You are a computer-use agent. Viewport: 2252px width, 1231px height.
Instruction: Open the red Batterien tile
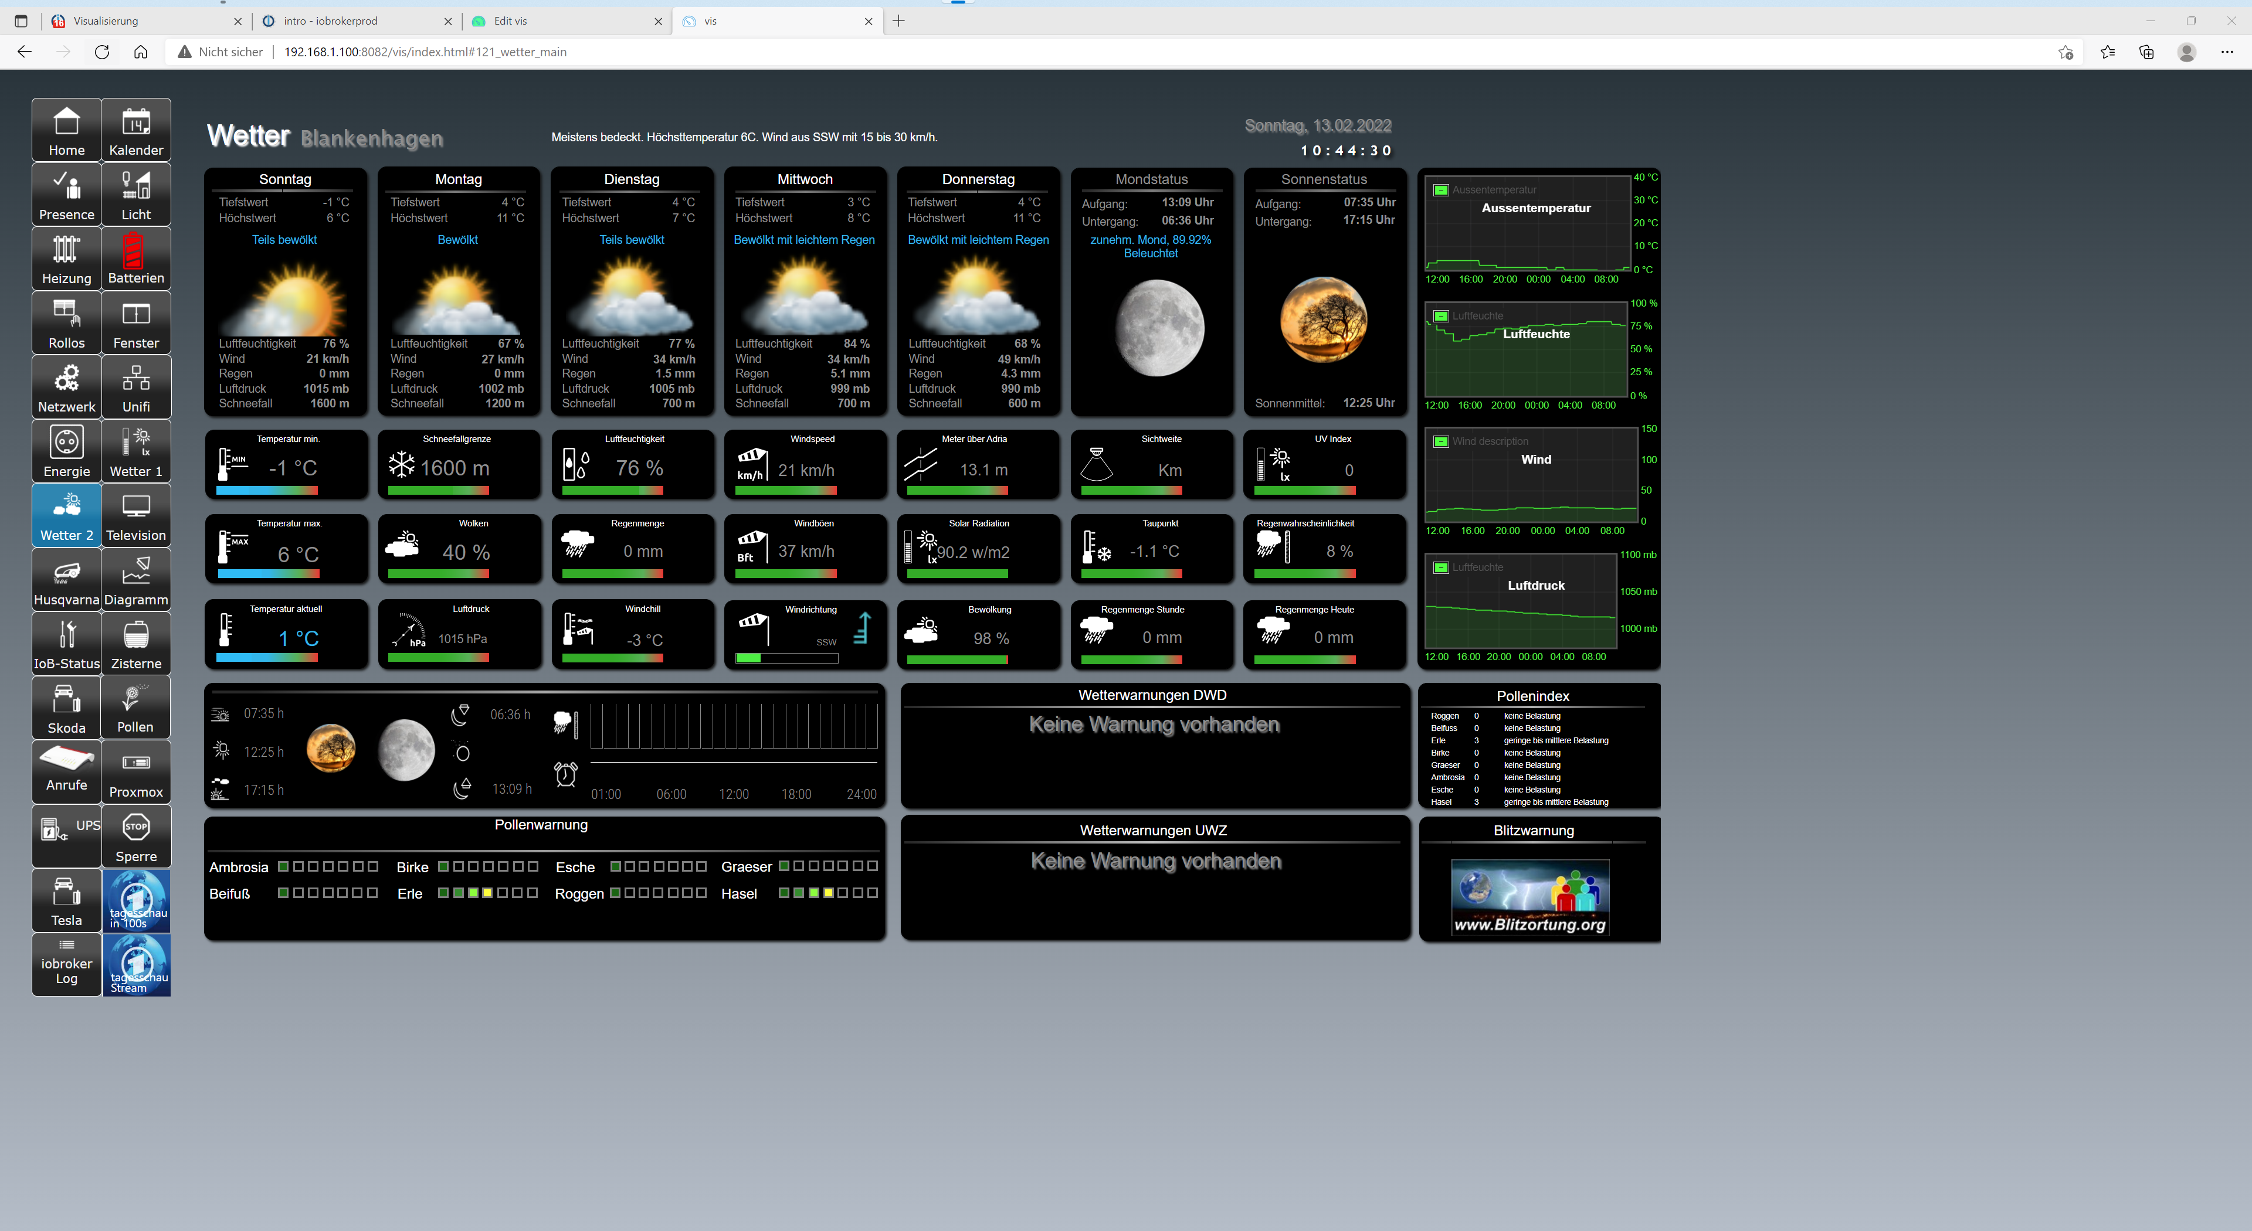pos(135,259)
